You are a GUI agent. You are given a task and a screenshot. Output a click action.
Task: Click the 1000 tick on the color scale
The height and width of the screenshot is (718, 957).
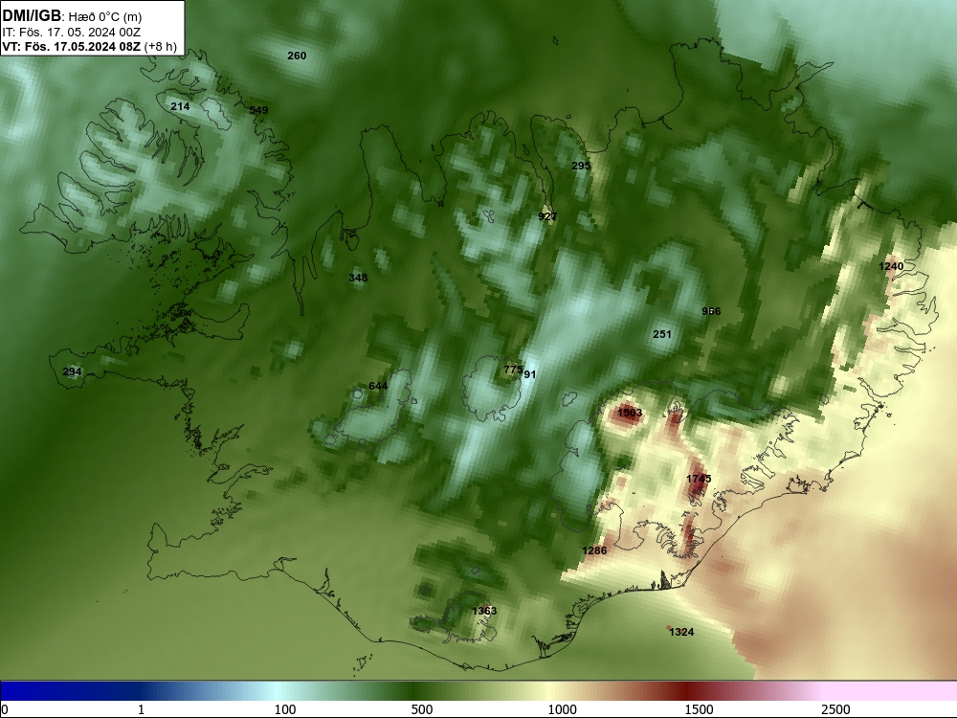pos(562,709)
